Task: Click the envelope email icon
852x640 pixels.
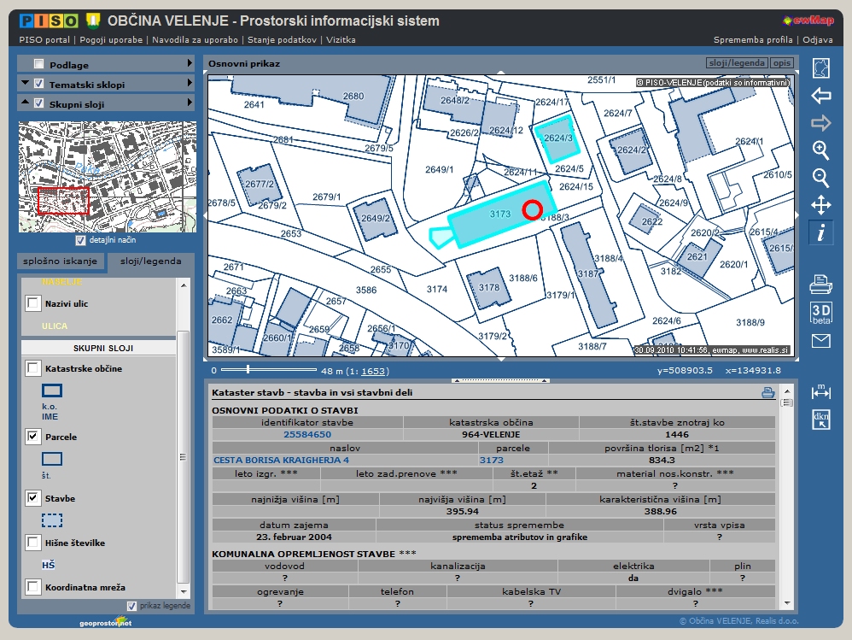Action: coord(820,342)
